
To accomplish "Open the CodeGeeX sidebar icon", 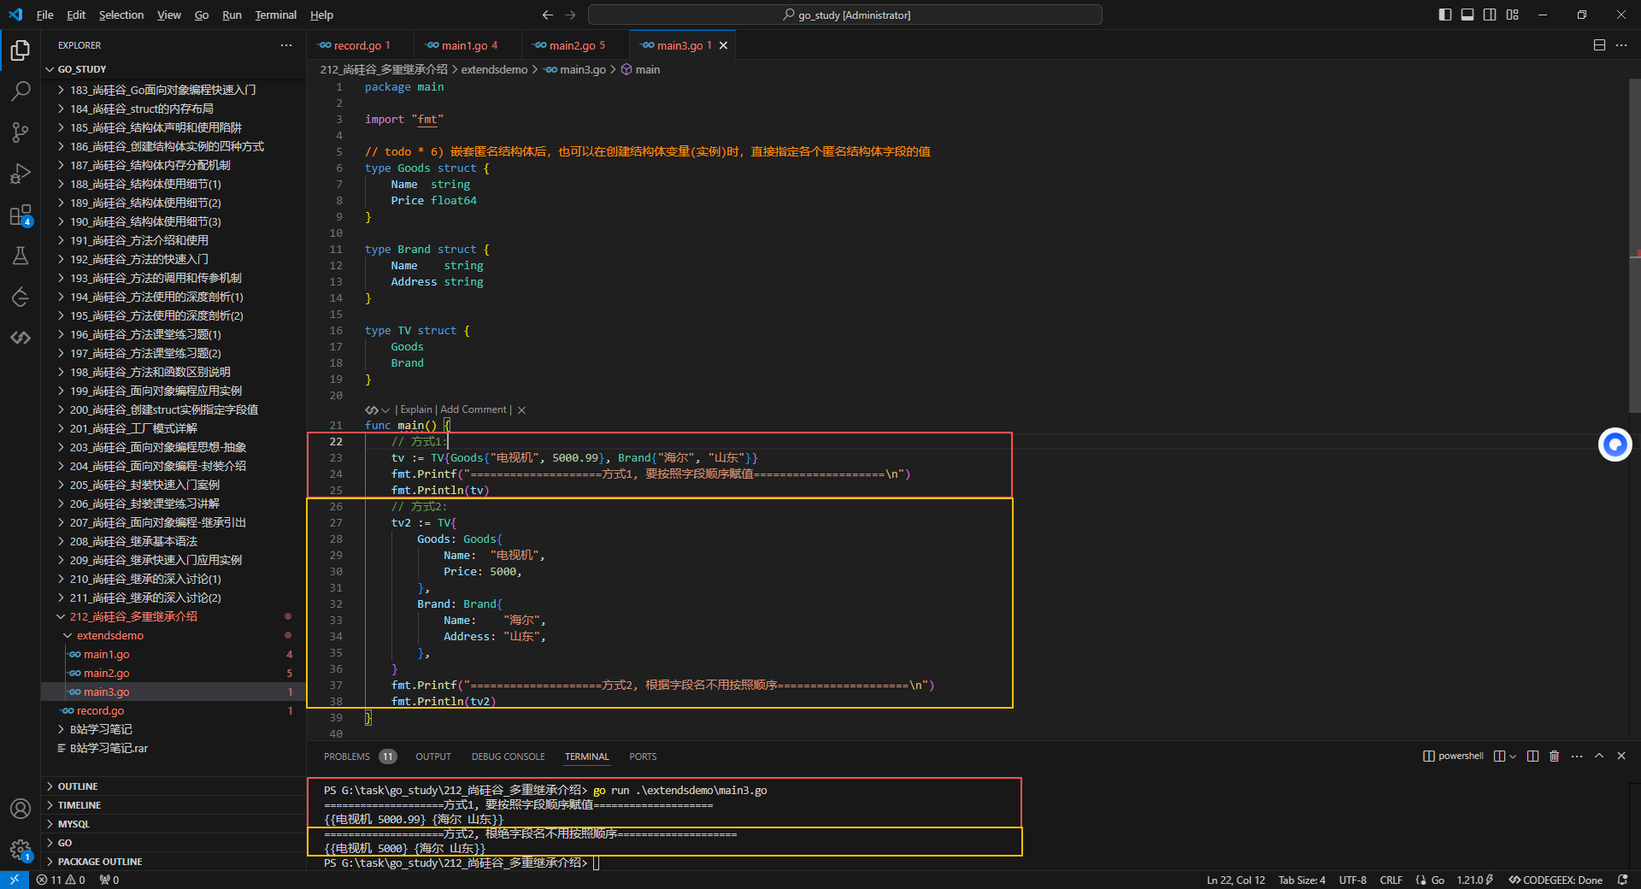I will click(21, 338).
